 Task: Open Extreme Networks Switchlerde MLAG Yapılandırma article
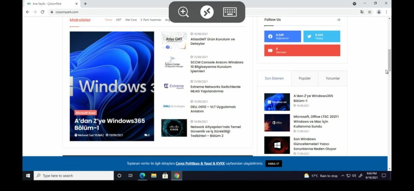pyautogui.click(x=215, y=89)
